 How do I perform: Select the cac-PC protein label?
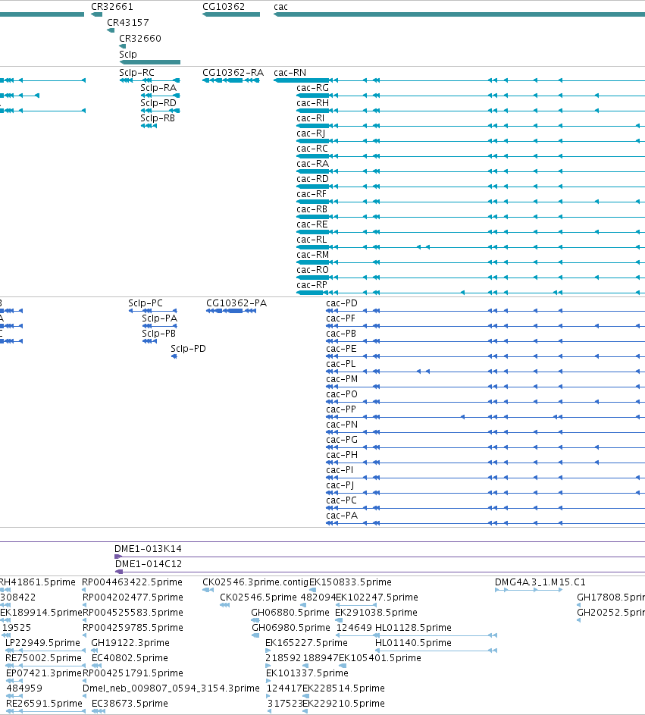(x=341, y=500)
